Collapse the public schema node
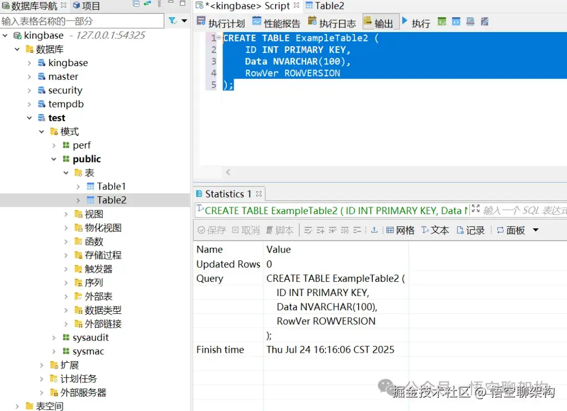This screenshot has width=567, height=411. coord(54,159)
